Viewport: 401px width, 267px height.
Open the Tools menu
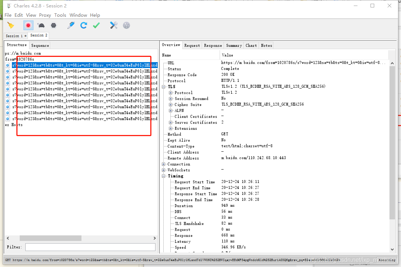pos(60,15)
